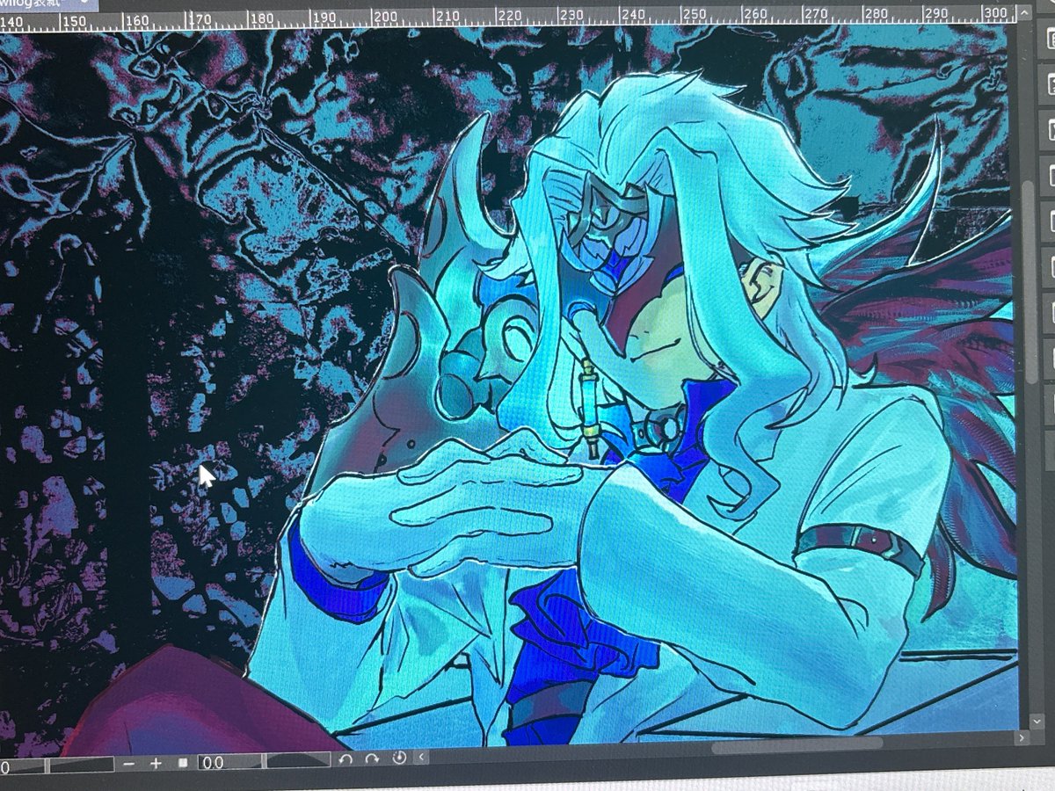Rotate canvas right with clockwise arrow

[372, 758]
